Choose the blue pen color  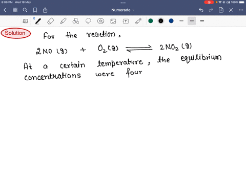[x=171, y=21]
